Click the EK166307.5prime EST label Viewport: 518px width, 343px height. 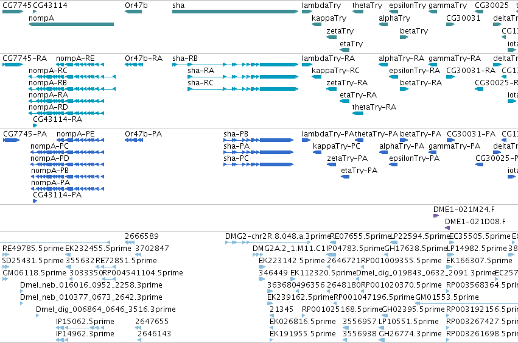479,261
